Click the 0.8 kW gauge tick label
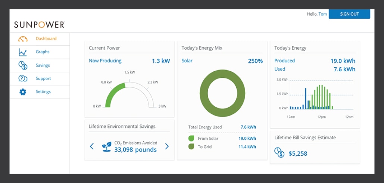Screen dimensions: 384x183 tap(106, 82)
